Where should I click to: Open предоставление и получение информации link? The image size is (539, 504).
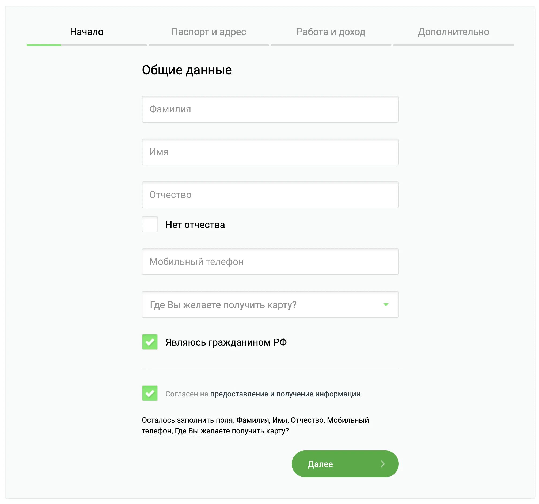285,394
